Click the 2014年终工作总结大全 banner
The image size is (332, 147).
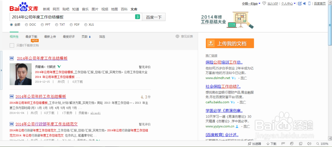[x=227, y=20]
